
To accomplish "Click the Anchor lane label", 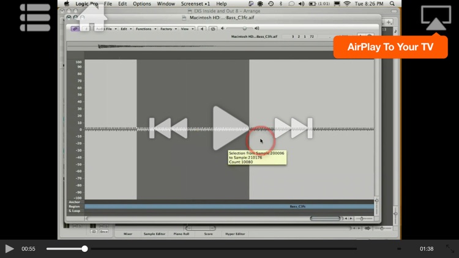I will (x=74, y=202).
